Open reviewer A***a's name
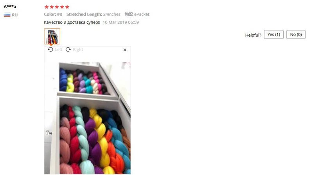The width and height of the screenshot is (313, 178). 10,6
